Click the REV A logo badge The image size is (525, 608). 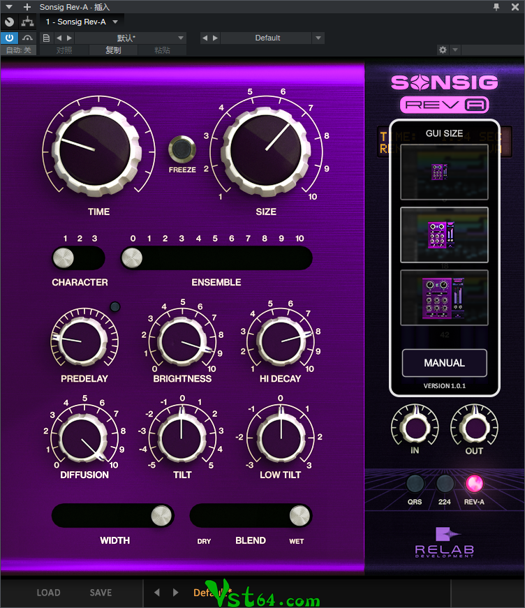444,105
